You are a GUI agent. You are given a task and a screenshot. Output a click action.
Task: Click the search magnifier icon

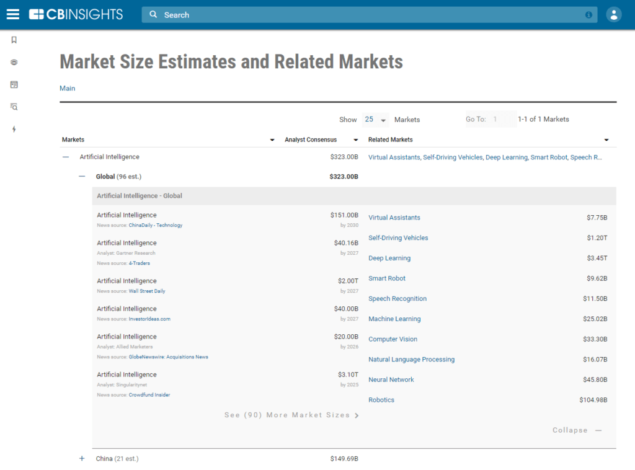[153, 15]
